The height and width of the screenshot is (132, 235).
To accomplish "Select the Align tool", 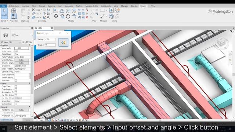I will coord(56,11).
